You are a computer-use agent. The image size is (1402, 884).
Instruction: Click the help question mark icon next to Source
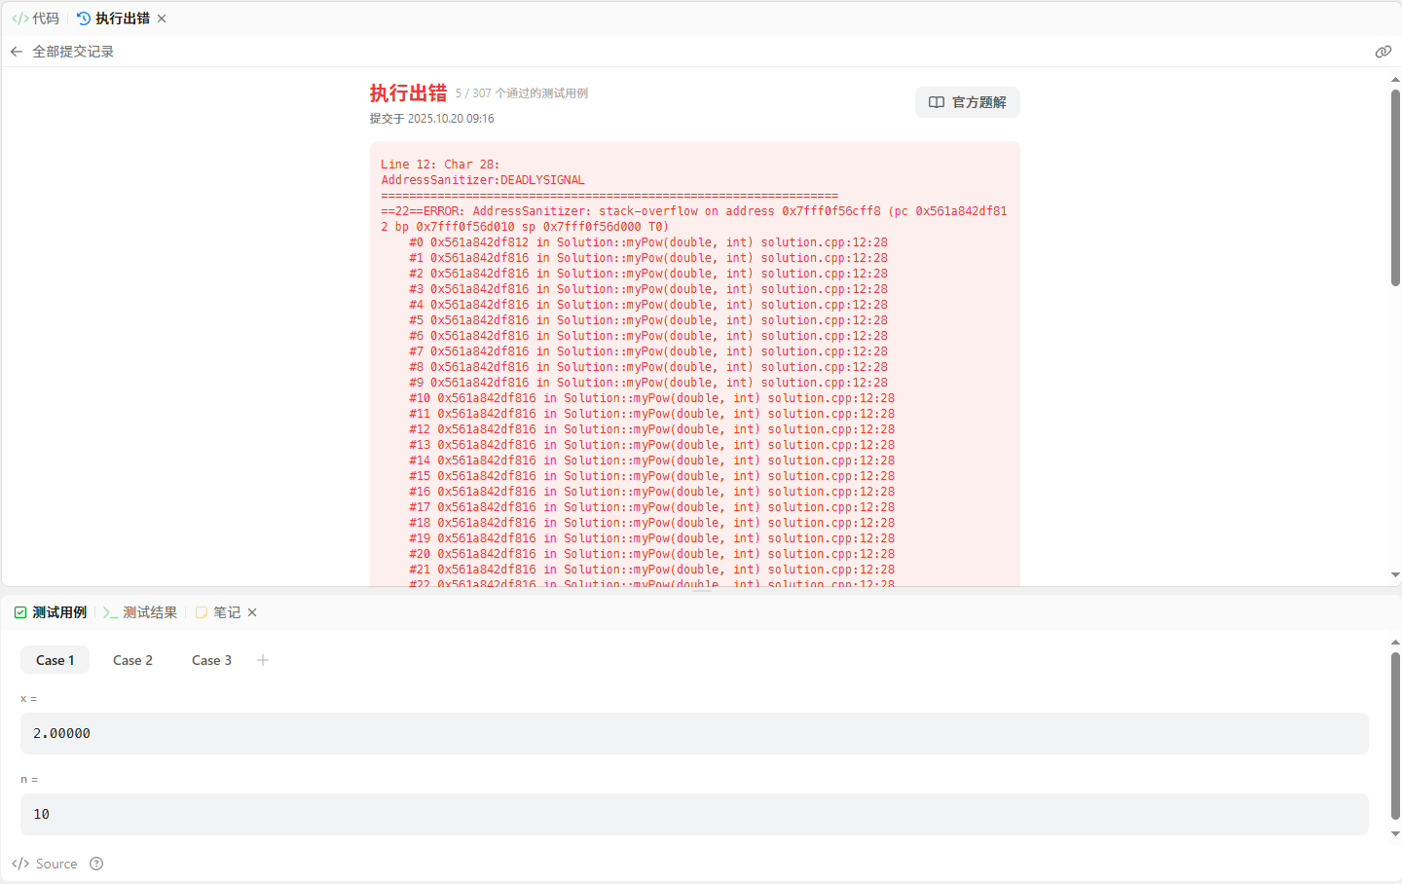96,864
